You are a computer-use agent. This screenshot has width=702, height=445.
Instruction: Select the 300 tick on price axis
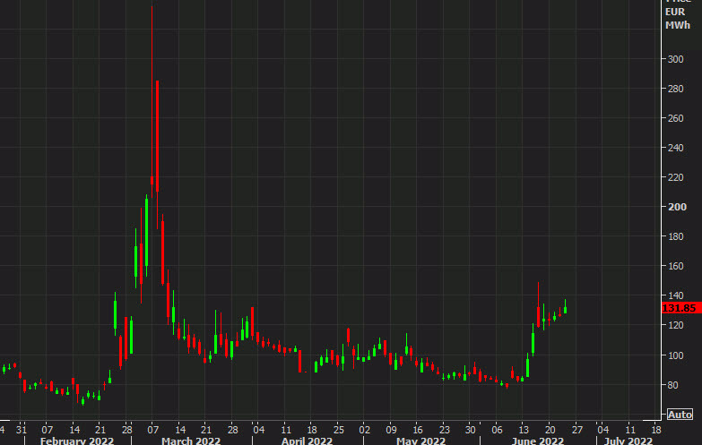673,59
